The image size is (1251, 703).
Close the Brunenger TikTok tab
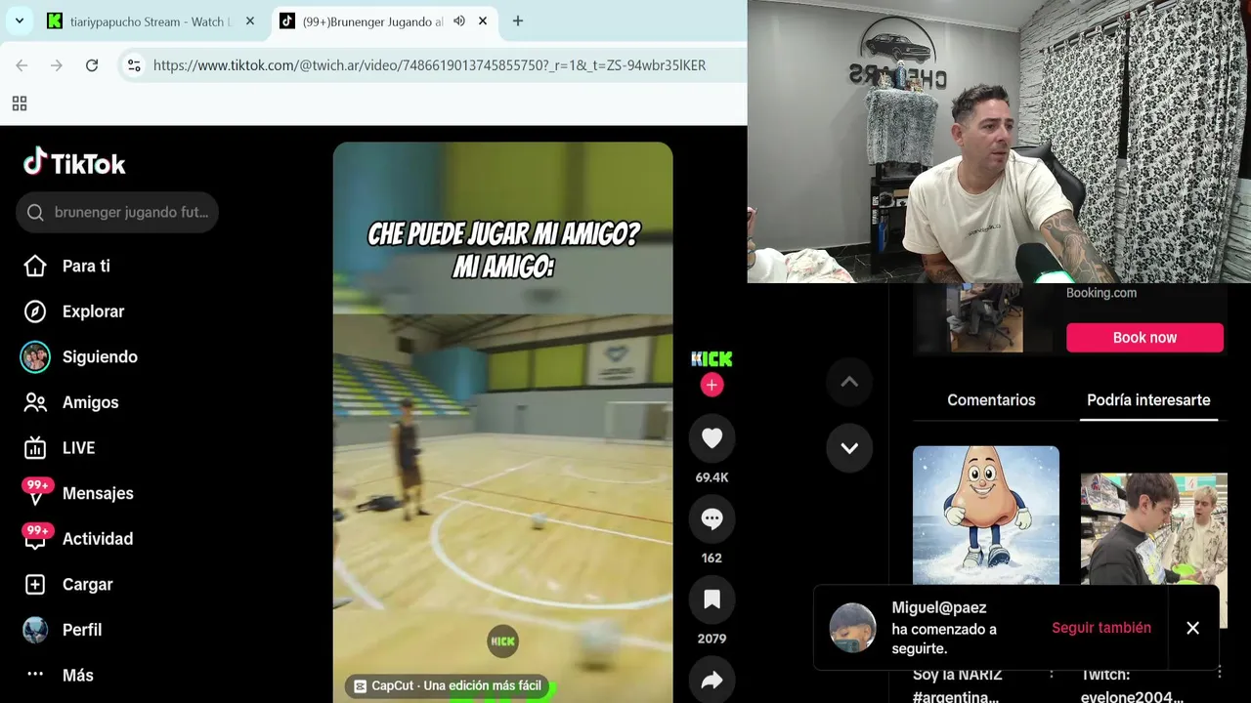(483, 21)
